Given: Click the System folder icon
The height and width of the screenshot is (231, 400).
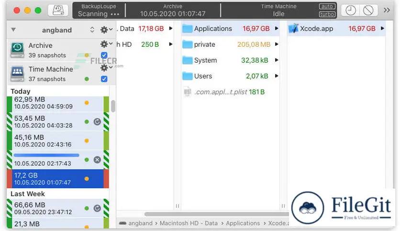Looking at the screenshot, I should click(x=188, y=60).
